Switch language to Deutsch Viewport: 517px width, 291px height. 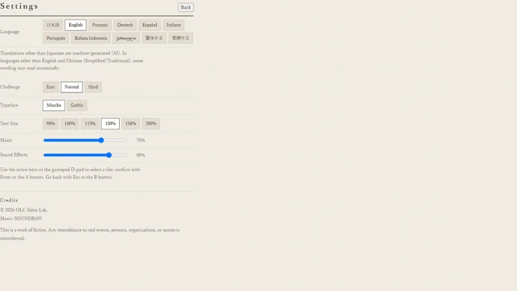[125, 25]
